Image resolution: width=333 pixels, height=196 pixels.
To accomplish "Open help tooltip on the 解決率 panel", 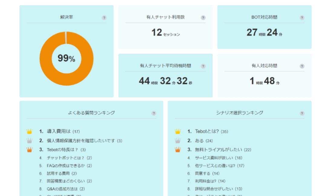I will [x=104, y=18].
